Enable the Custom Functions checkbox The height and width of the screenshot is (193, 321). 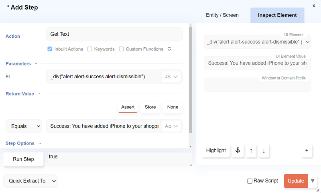coord(122,49)
